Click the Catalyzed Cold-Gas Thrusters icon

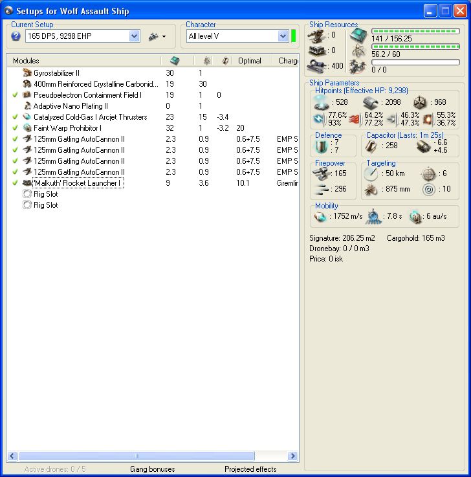tap(27, 116)
